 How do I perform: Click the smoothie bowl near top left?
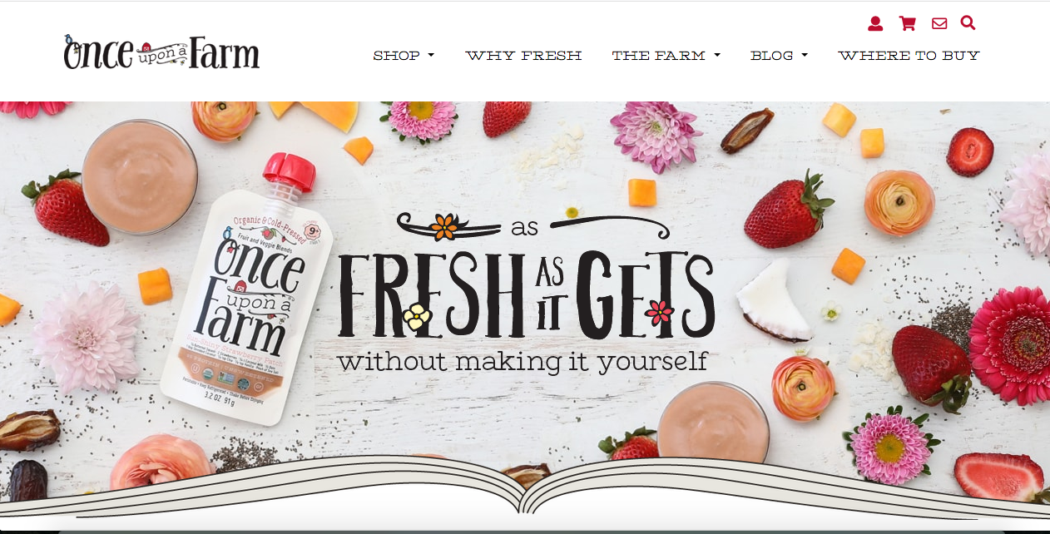tap(140, 165)
